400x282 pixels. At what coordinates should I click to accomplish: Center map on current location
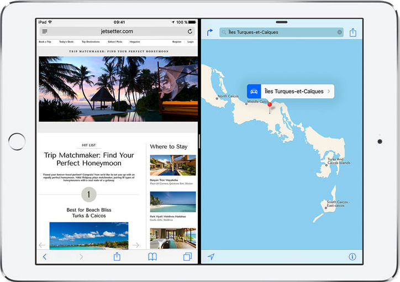tap(211, 257)
